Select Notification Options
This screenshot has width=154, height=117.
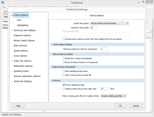[x=23, y=66]
